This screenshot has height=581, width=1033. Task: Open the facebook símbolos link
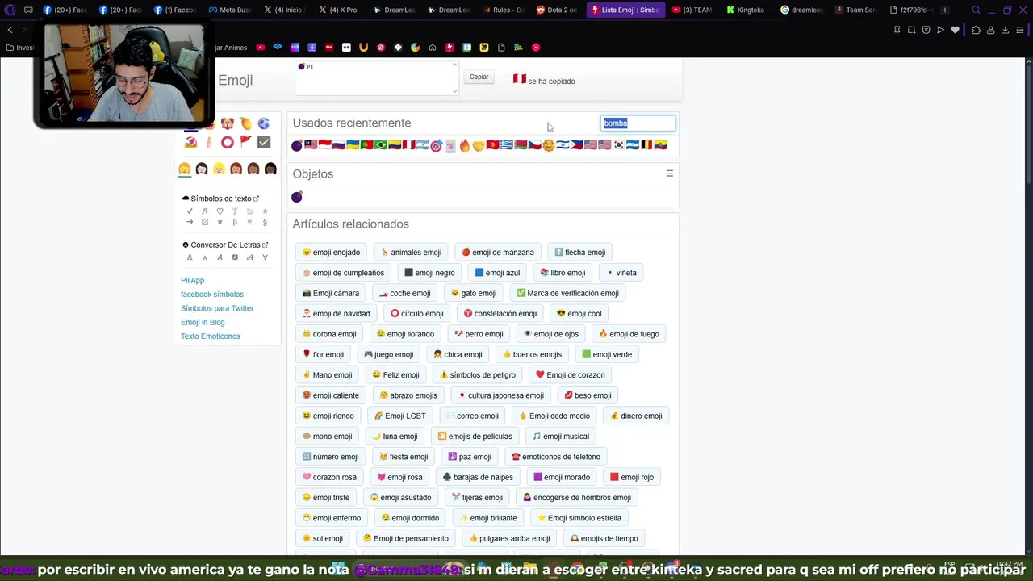(212, 295)
